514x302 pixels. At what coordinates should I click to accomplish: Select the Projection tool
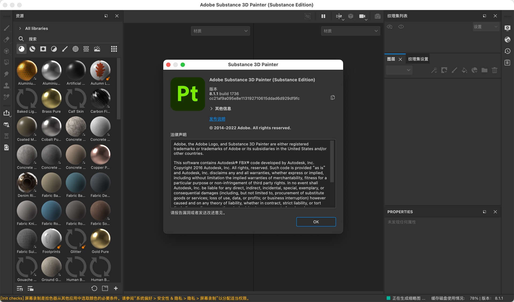(6, 51)
